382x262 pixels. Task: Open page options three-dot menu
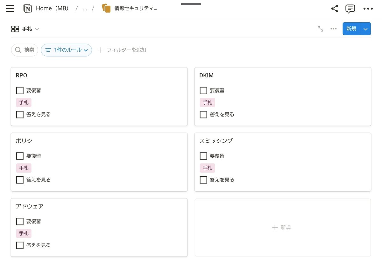368,9
